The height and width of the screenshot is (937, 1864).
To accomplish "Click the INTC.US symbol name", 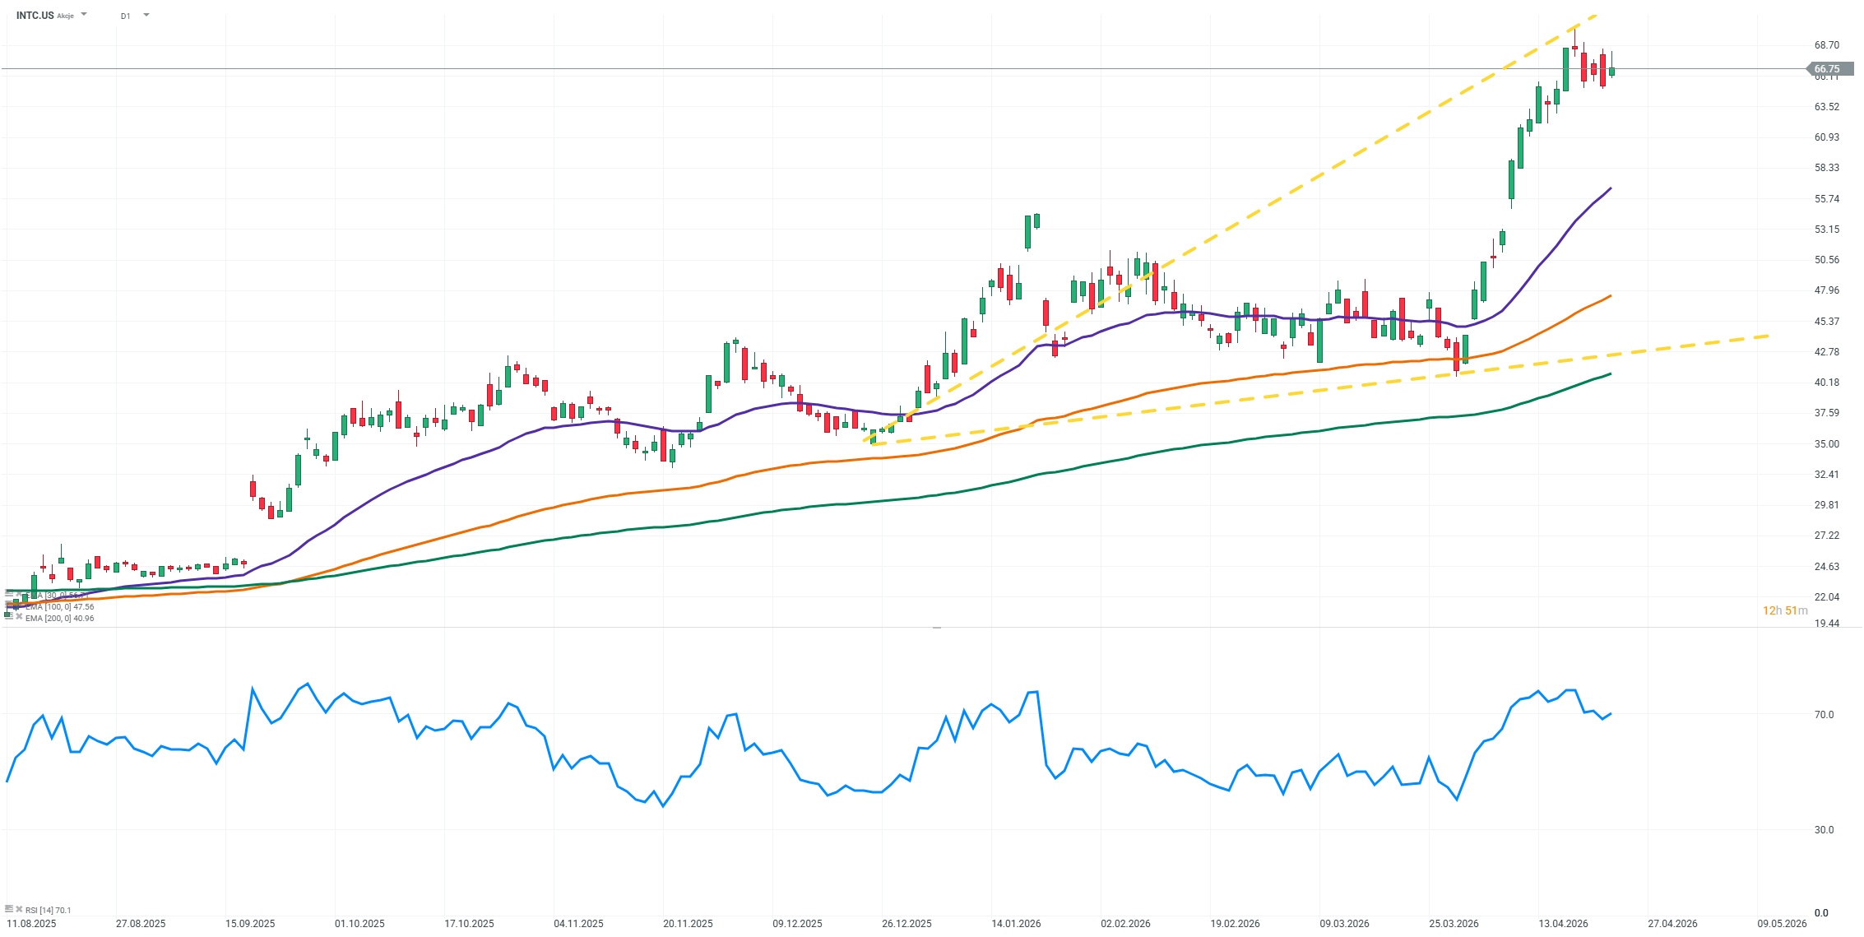I will [35, 16].
